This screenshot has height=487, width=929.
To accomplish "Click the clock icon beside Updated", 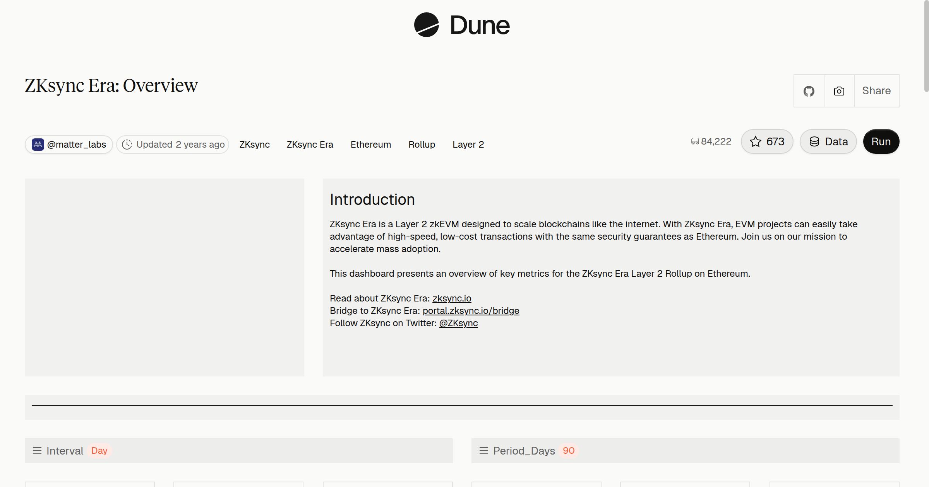I will (127, 145).
